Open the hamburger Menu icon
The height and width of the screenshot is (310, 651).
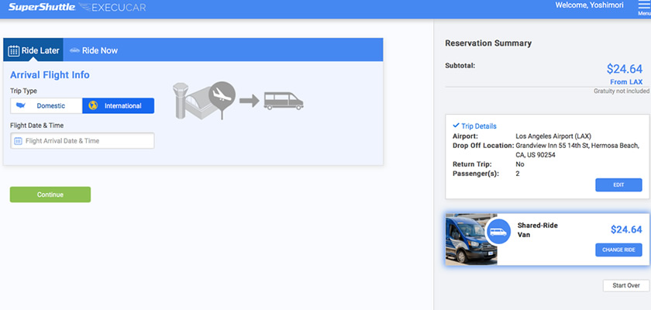point(643,6)
